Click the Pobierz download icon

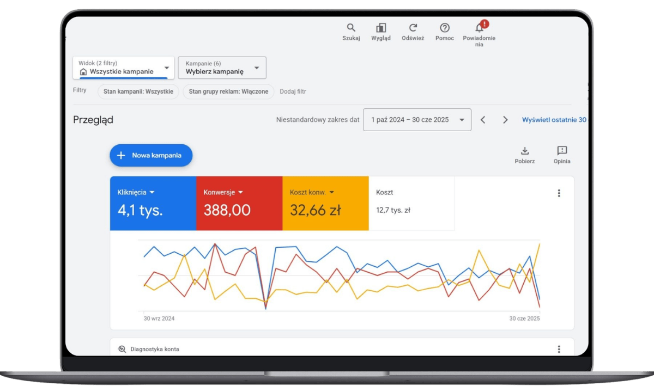[525, 151]
